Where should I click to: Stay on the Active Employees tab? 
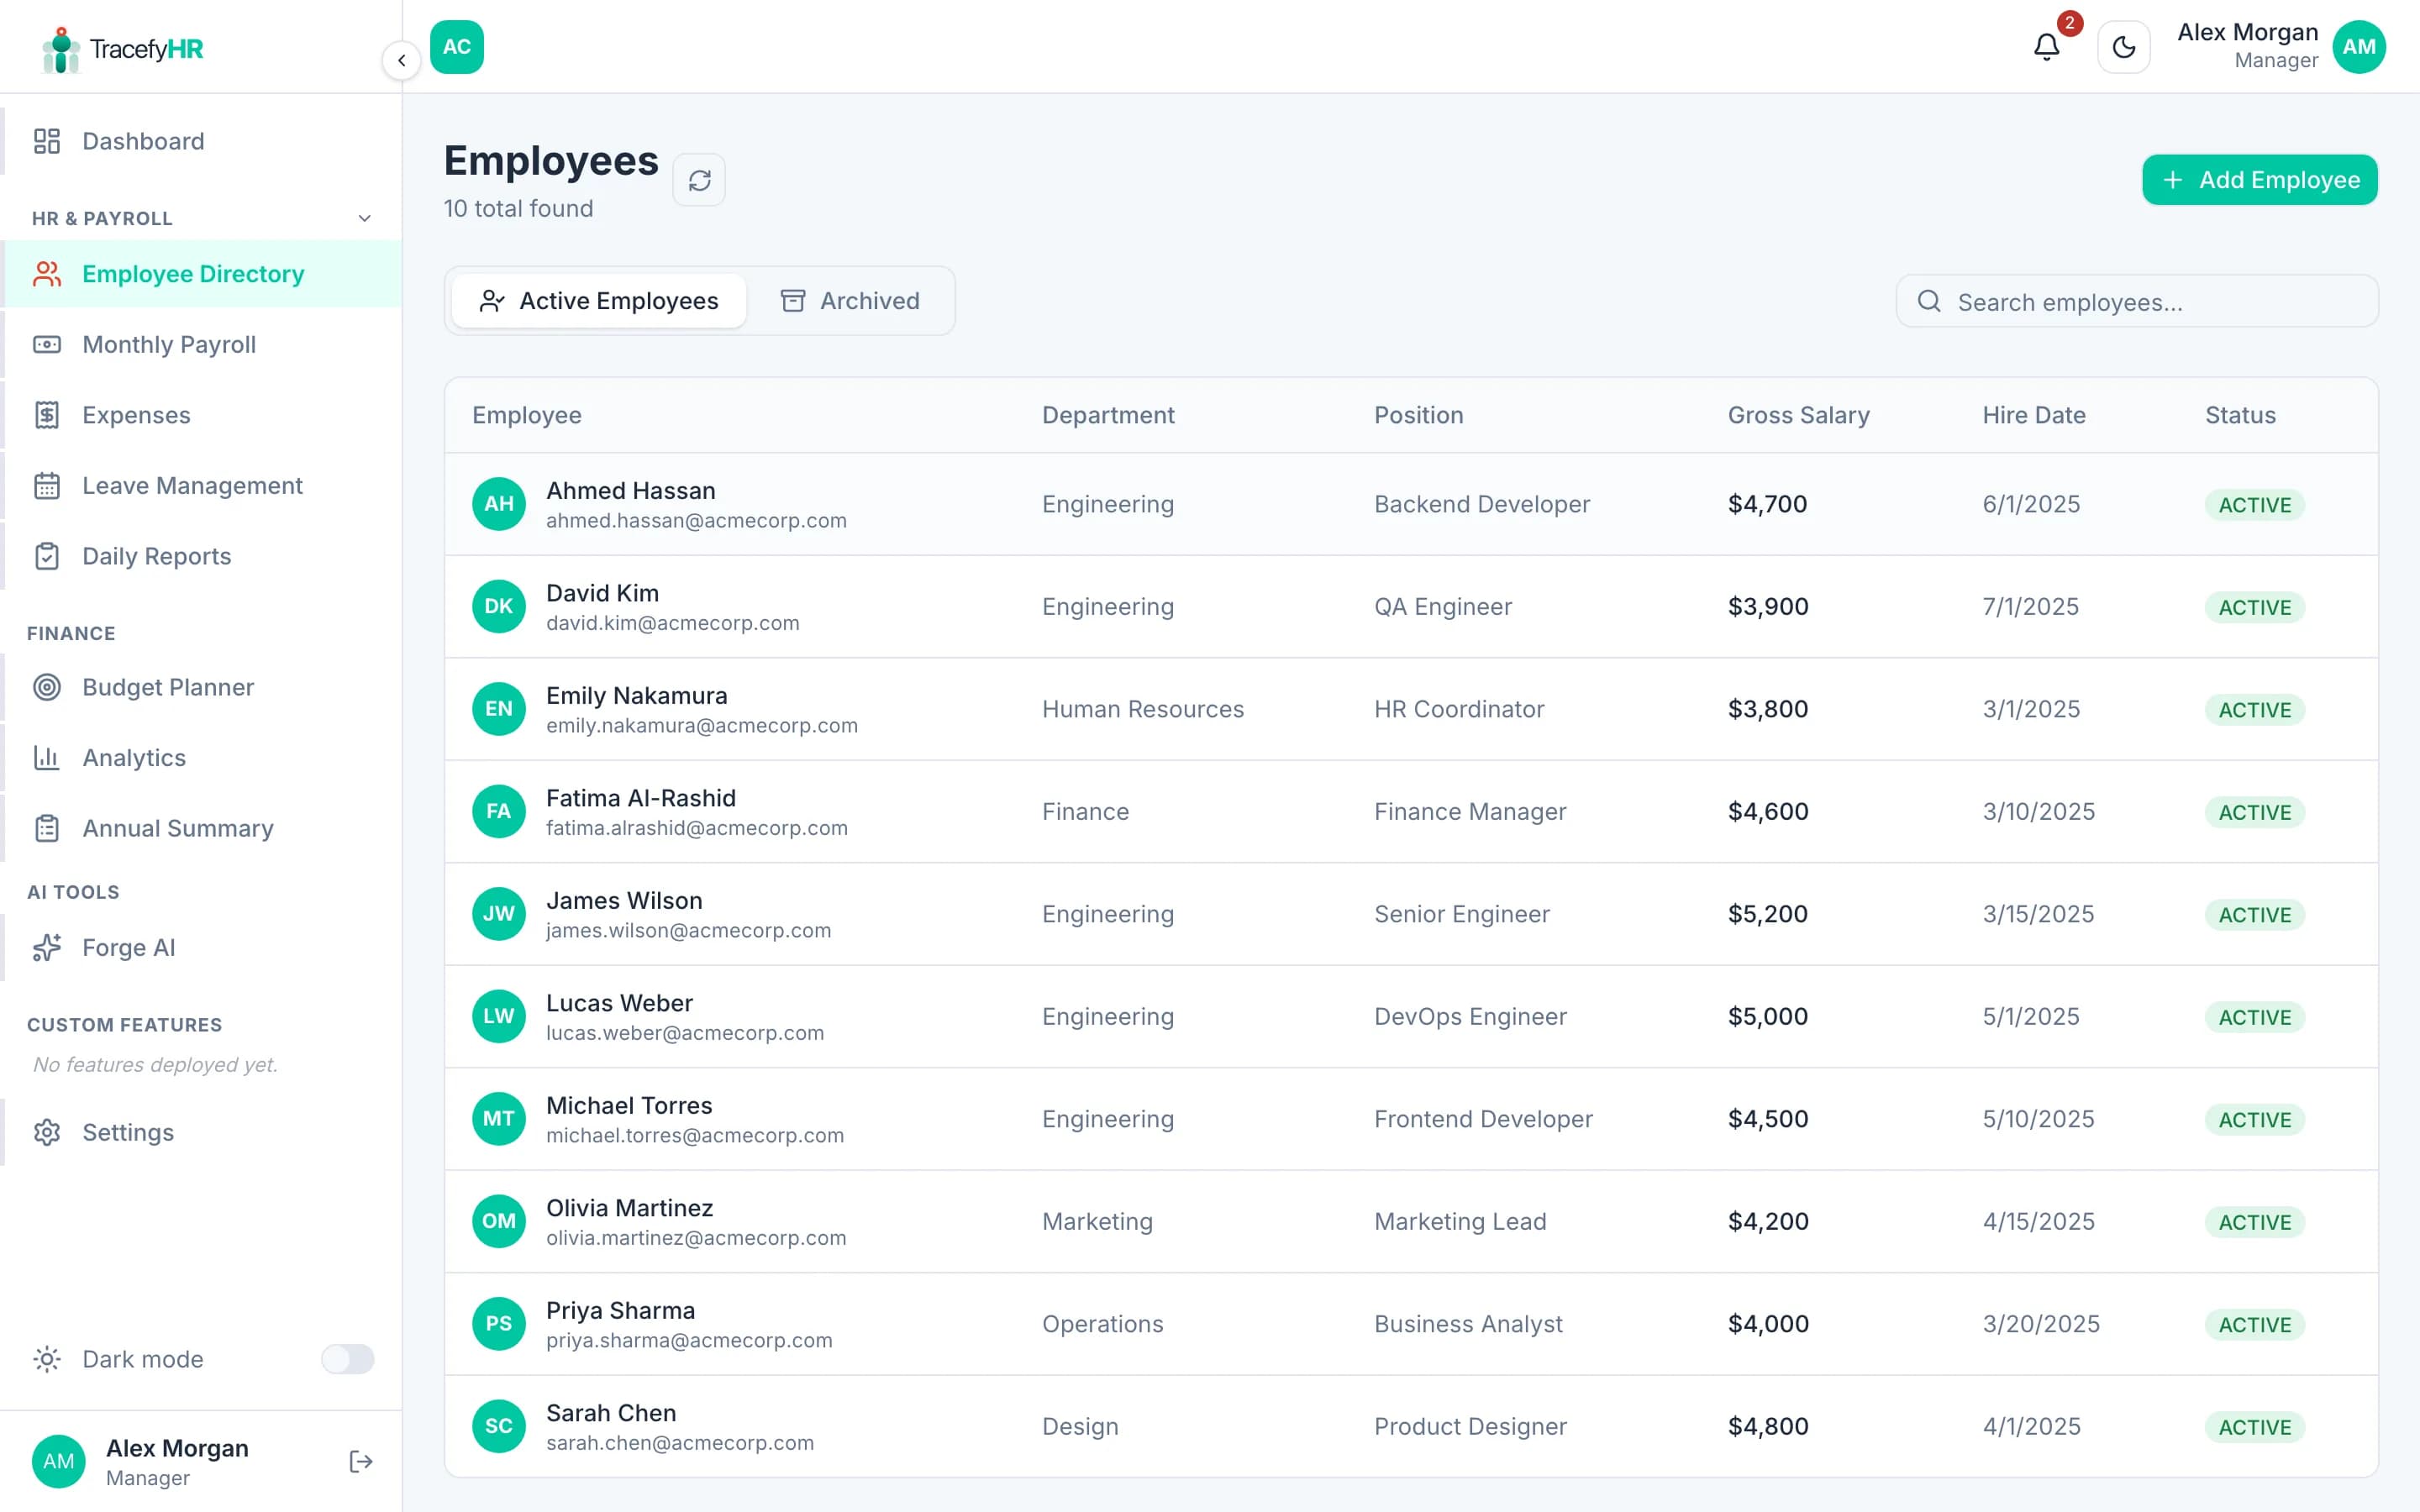[597, 300]
